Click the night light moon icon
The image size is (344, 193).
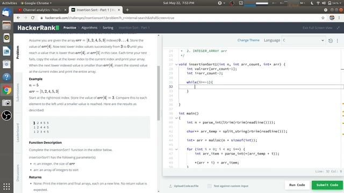click(x=312, y=3)
